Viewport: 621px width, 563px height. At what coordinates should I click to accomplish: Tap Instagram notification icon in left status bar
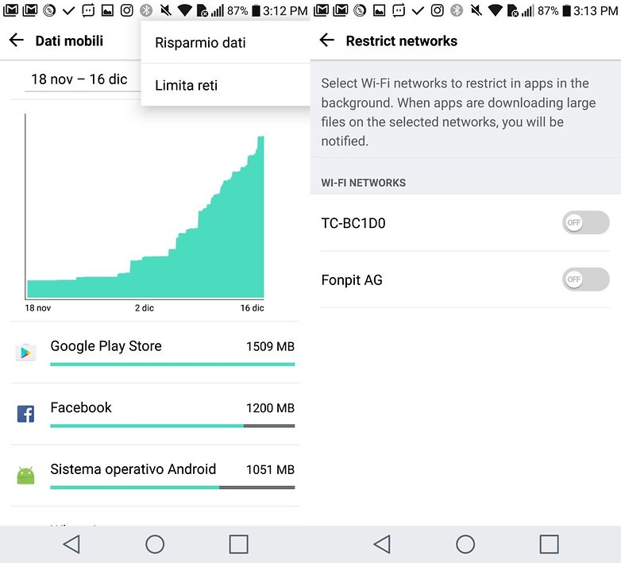tap(127, 10)
